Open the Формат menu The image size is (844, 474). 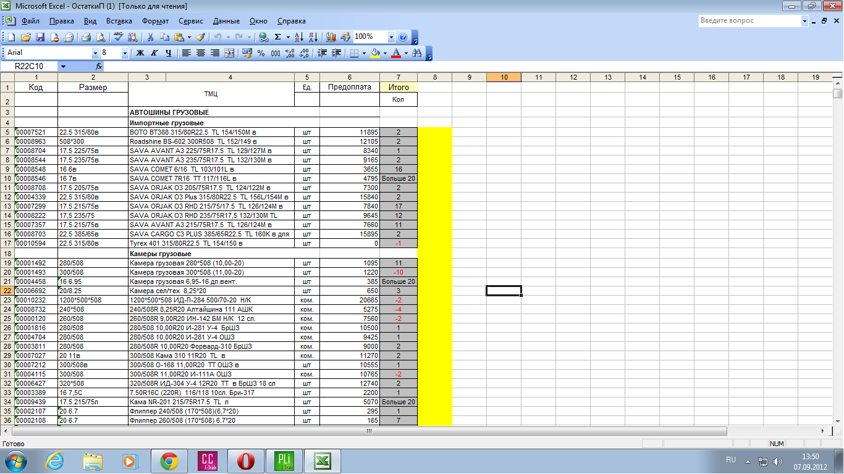[155, 21]
